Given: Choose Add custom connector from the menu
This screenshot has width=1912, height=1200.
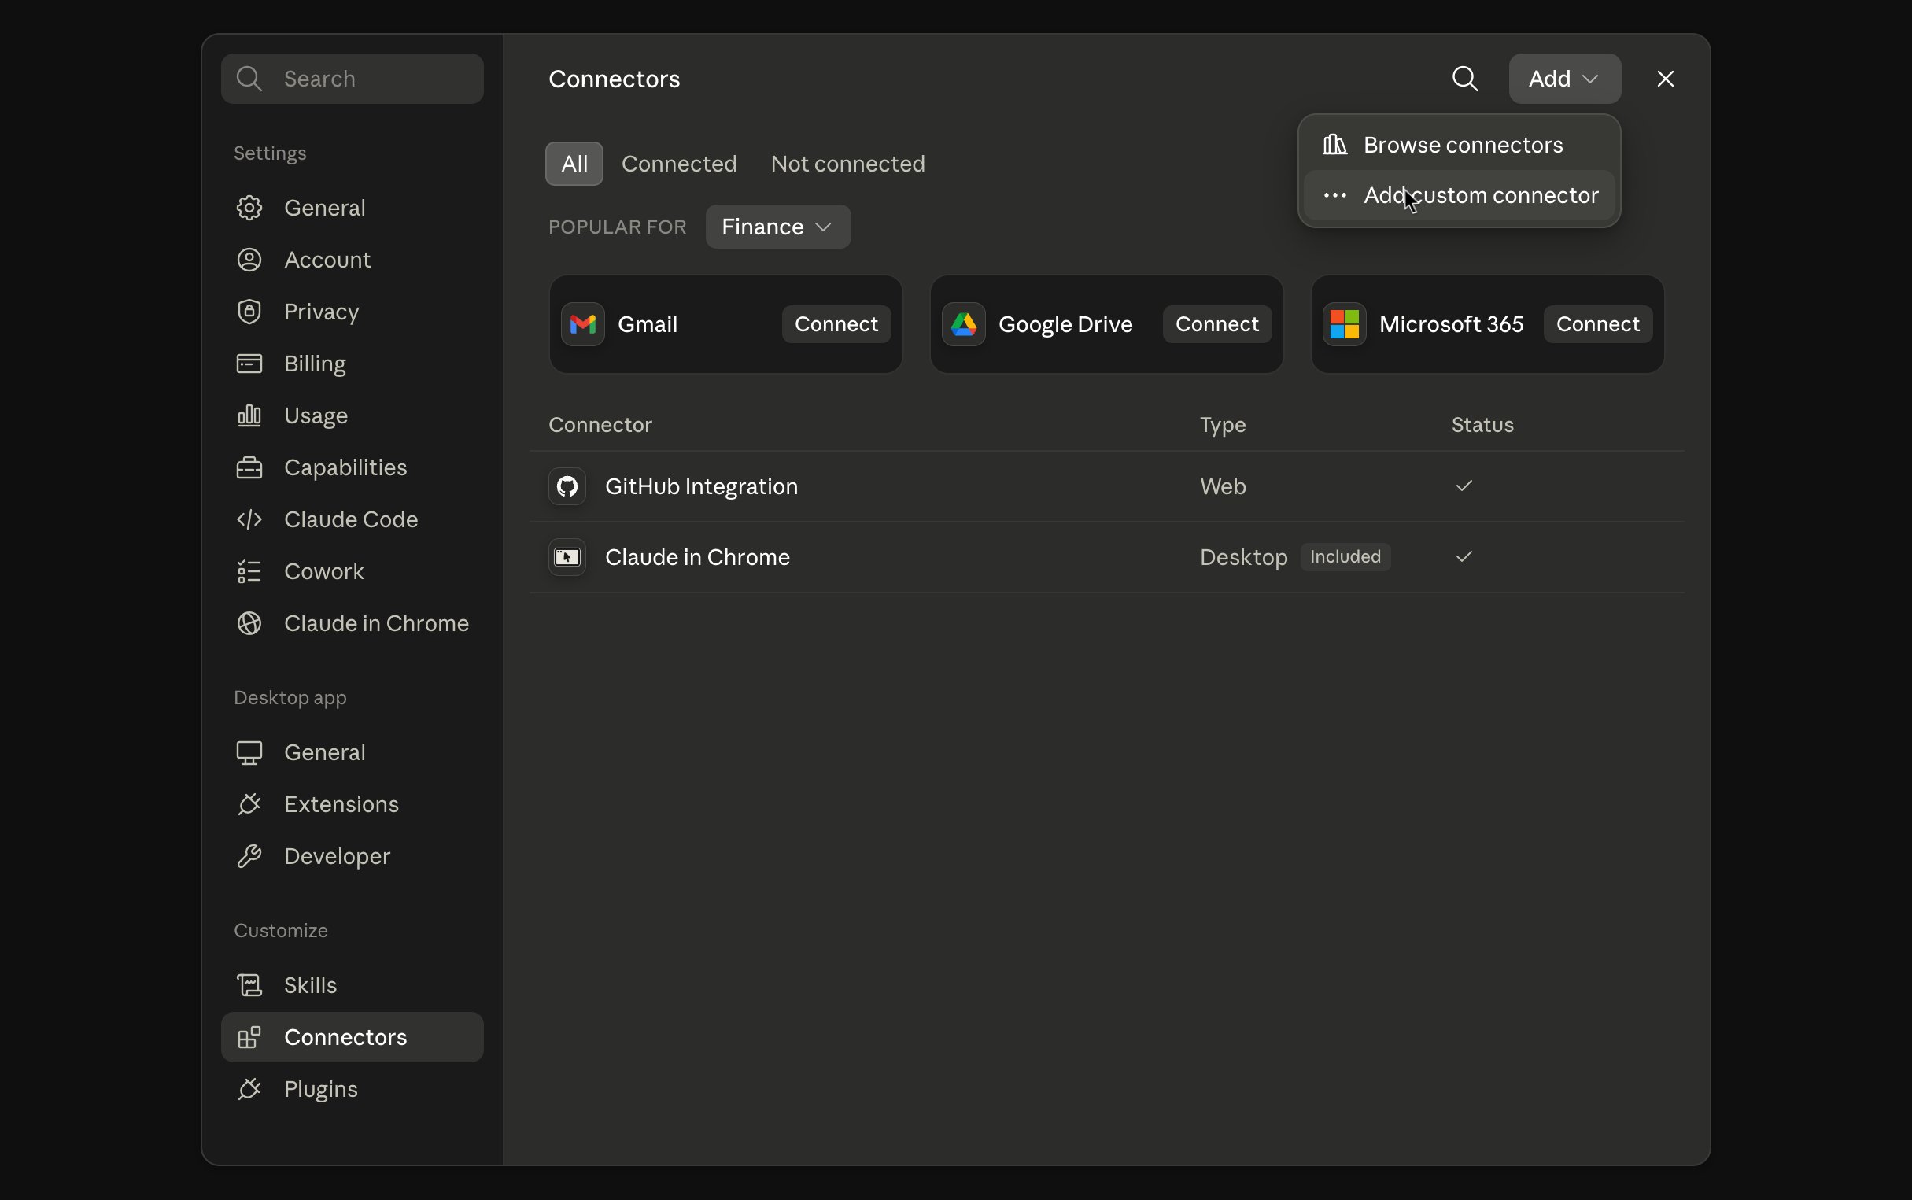Looking at the screenshot, I should (1459, 195).
